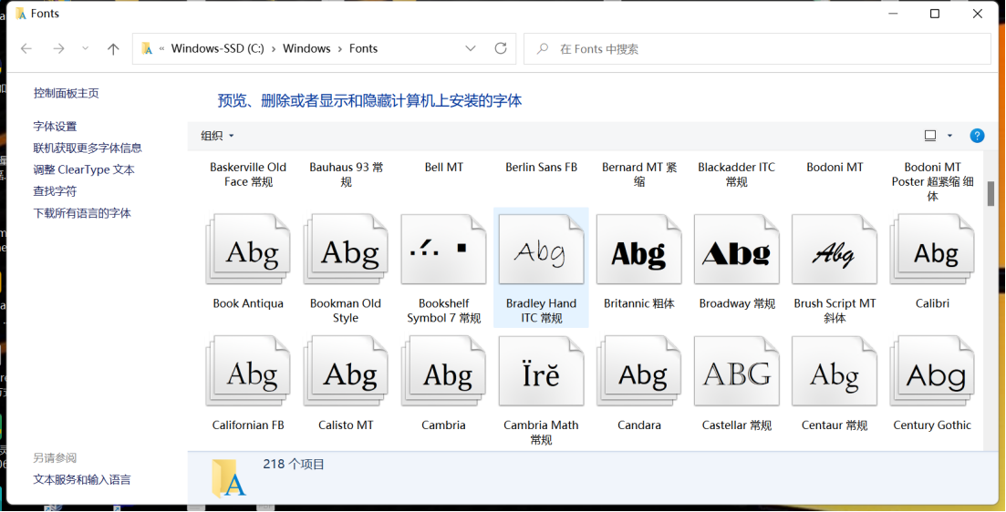Open 文本服务和输入语言 link
This screenshot has width=1006, height=512.
click(x=82, y=479)
